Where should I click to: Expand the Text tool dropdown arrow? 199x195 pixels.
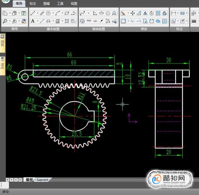[x=38, y=21]
